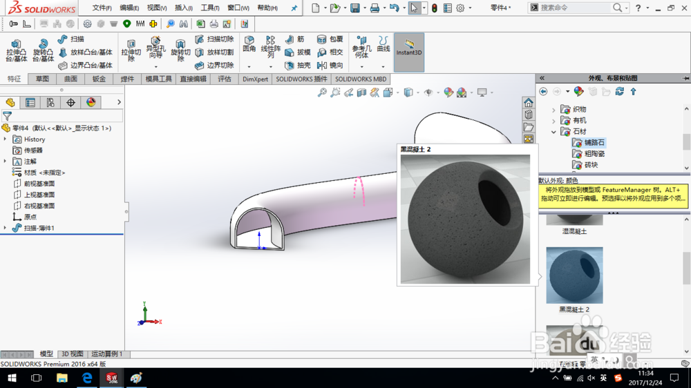This screenshot has width=691, height=388.
Task: Select the 砖块 appearance category
Action: [585, 165]
